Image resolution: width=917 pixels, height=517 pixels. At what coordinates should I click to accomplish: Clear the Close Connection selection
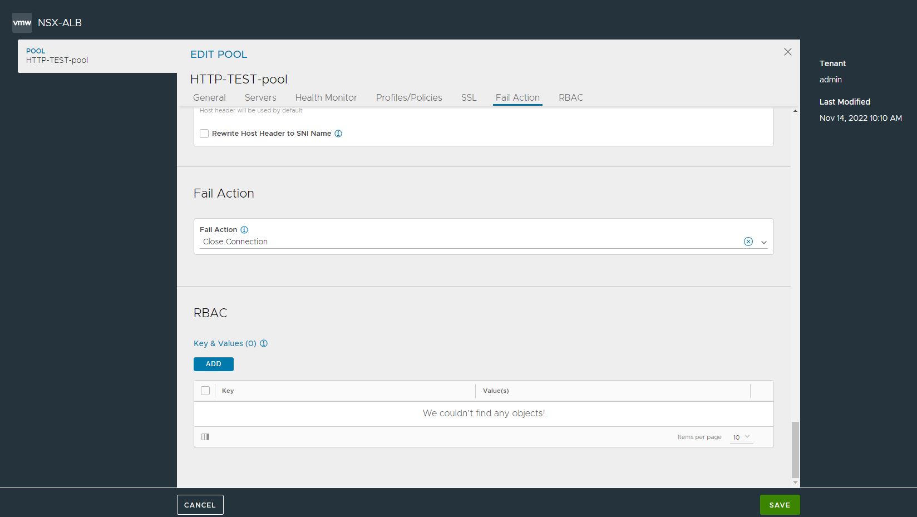pyautogui.click(x=748, y=242)
